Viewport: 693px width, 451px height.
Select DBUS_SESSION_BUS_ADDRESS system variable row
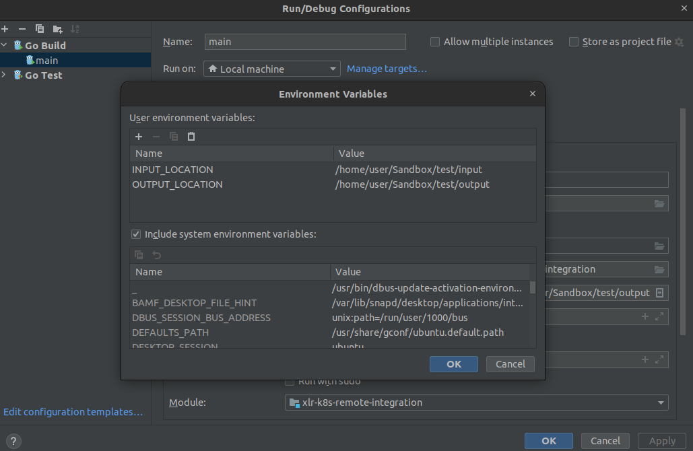[330, 318]
